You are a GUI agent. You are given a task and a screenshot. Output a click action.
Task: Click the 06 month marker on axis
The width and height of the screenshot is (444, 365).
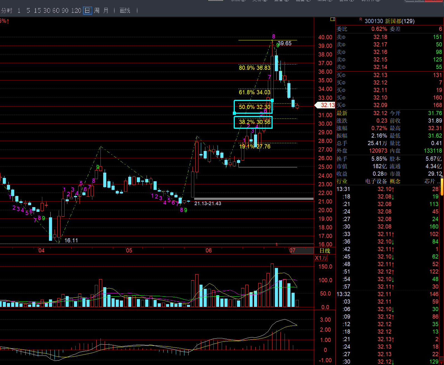tap(209, 250)
